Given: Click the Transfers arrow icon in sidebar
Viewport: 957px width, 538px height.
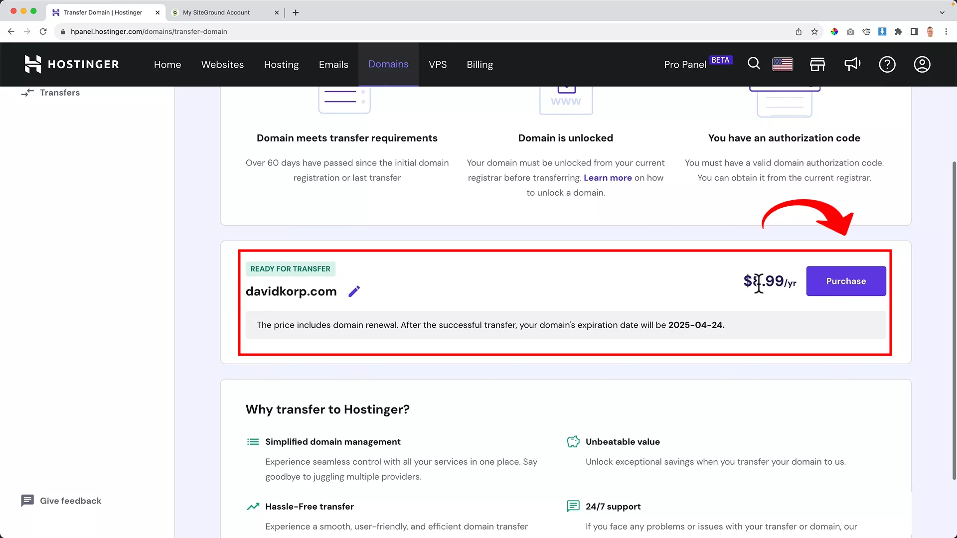Looking at the screenshot, I should (x=28, y=93).
